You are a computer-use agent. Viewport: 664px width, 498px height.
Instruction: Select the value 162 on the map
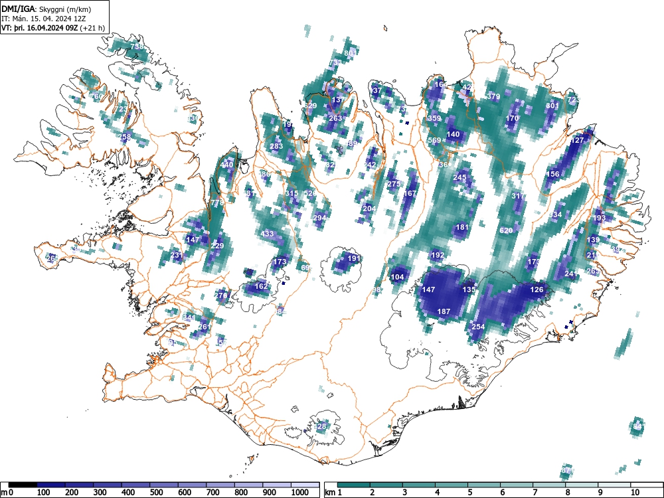coord(261,286)
